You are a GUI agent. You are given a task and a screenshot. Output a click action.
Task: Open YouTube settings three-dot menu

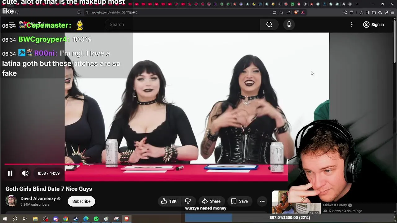[x=352, y=24]
